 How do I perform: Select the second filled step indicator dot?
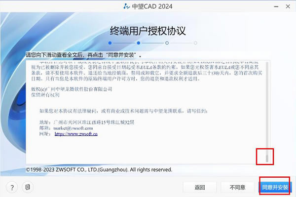click(139, 43)
